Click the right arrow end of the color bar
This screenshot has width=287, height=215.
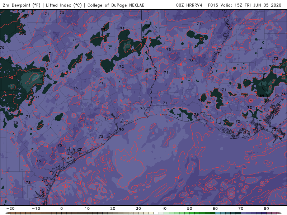tap(279, 213)
